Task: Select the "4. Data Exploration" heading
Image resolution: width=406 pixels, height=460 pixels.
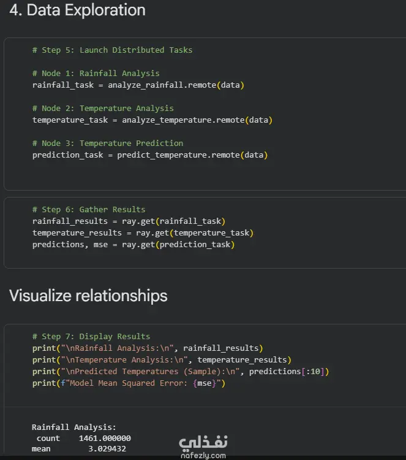Action: pyautogui.click(x=77, y=10)
